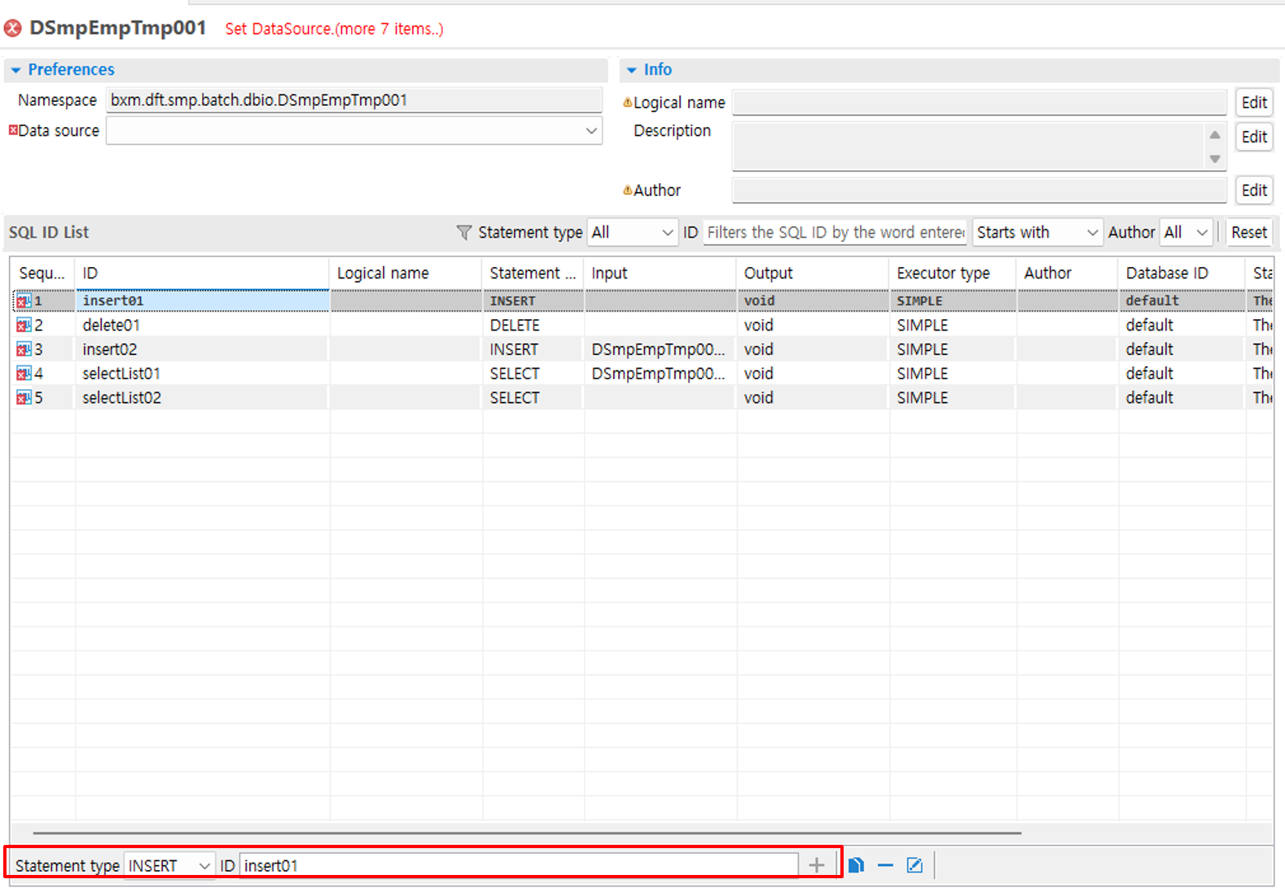Open the Statement type filter dropdown

click(633, 232)
